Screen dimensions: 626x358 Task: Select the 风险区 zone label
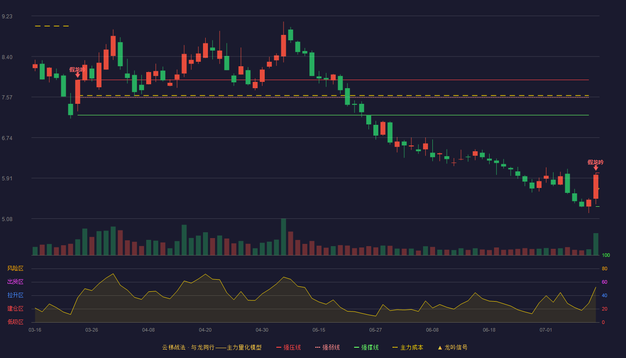[15, 268]
